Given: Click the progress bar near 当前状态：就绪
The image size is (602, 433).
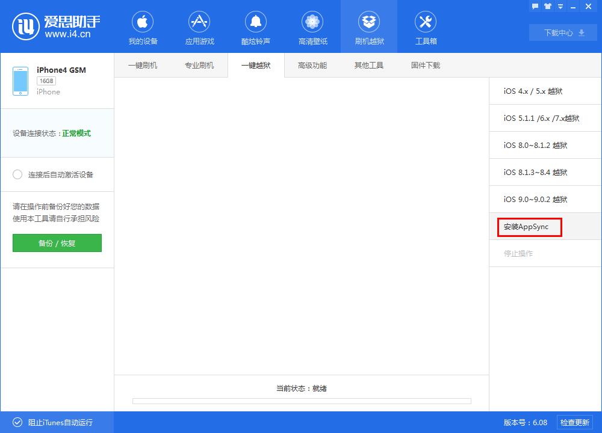Looking at the screenshot, I should tap(302, 401).
